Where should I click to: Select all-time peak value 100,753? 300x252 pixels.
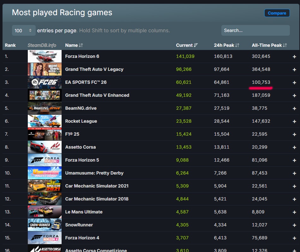[x=261, y=82]
